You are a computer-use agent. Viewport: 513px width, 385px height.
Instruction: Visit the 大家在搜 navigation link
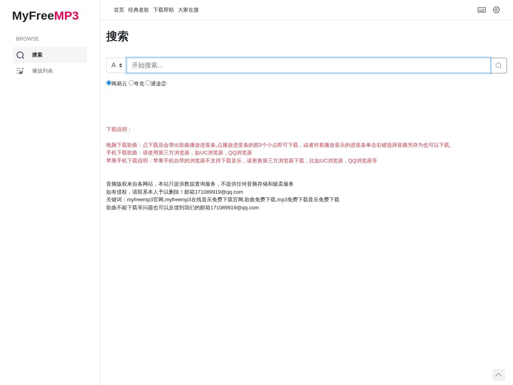click(x=188, y=10)
